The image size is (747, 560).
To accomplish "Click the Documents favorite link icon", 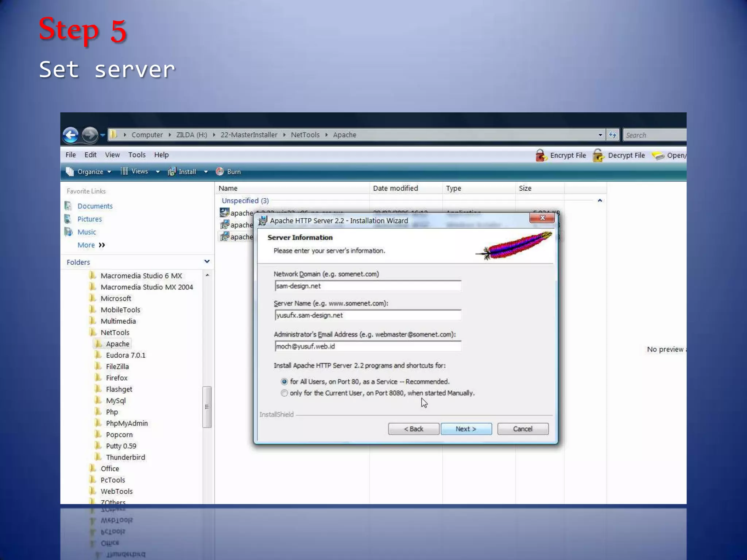I will click(68, 206).
